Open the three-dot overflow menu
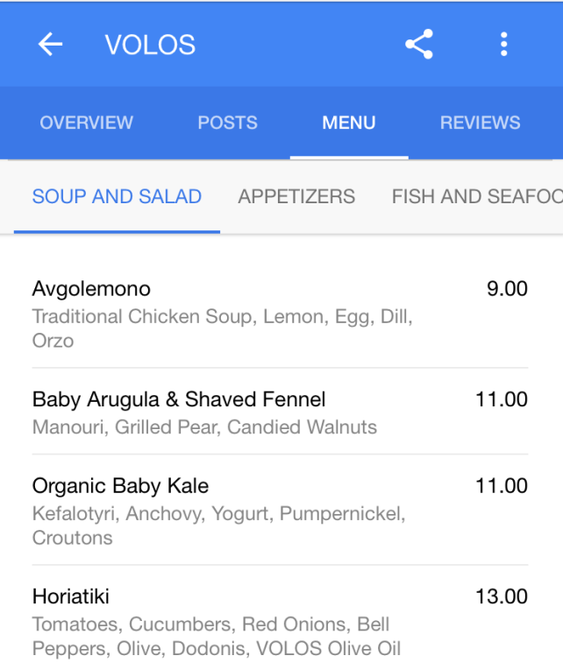 (503, 45)
